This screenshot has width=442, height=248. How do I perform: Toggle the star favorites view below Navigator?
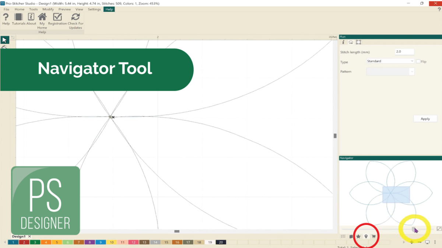coord(358,236)
